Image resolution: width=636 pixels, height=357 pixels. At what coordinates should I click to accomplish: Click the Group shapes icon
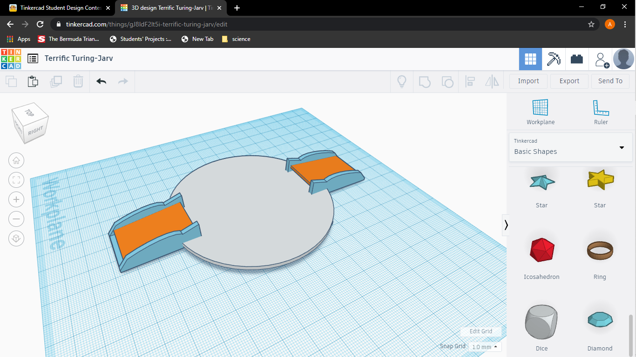[424, 82]
